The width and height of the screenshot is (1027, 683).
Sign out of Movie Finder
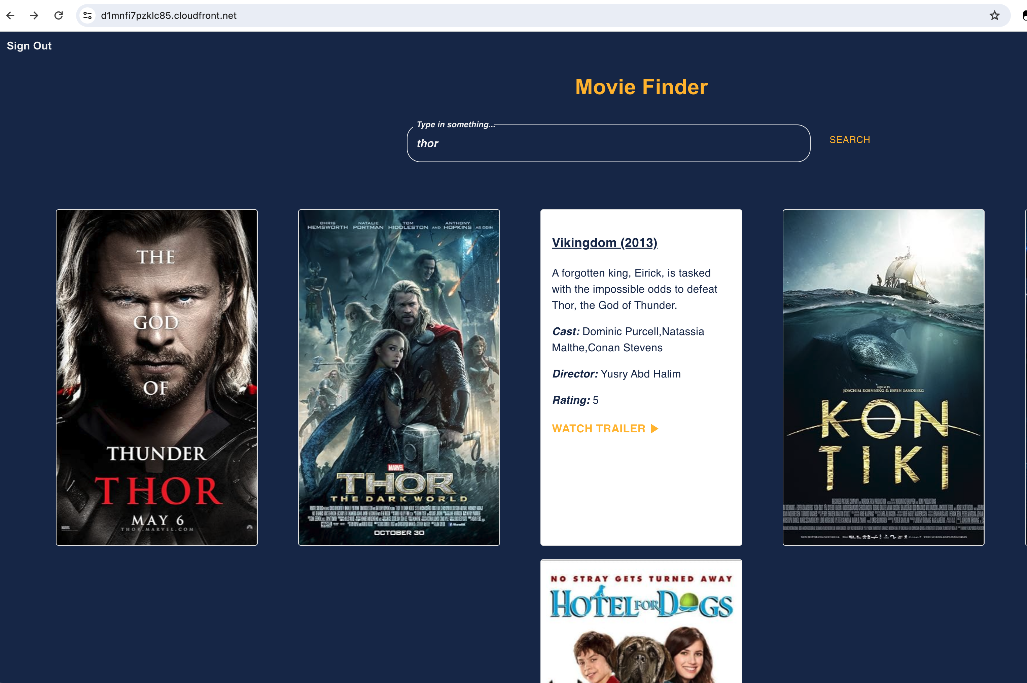pos(29,46)
